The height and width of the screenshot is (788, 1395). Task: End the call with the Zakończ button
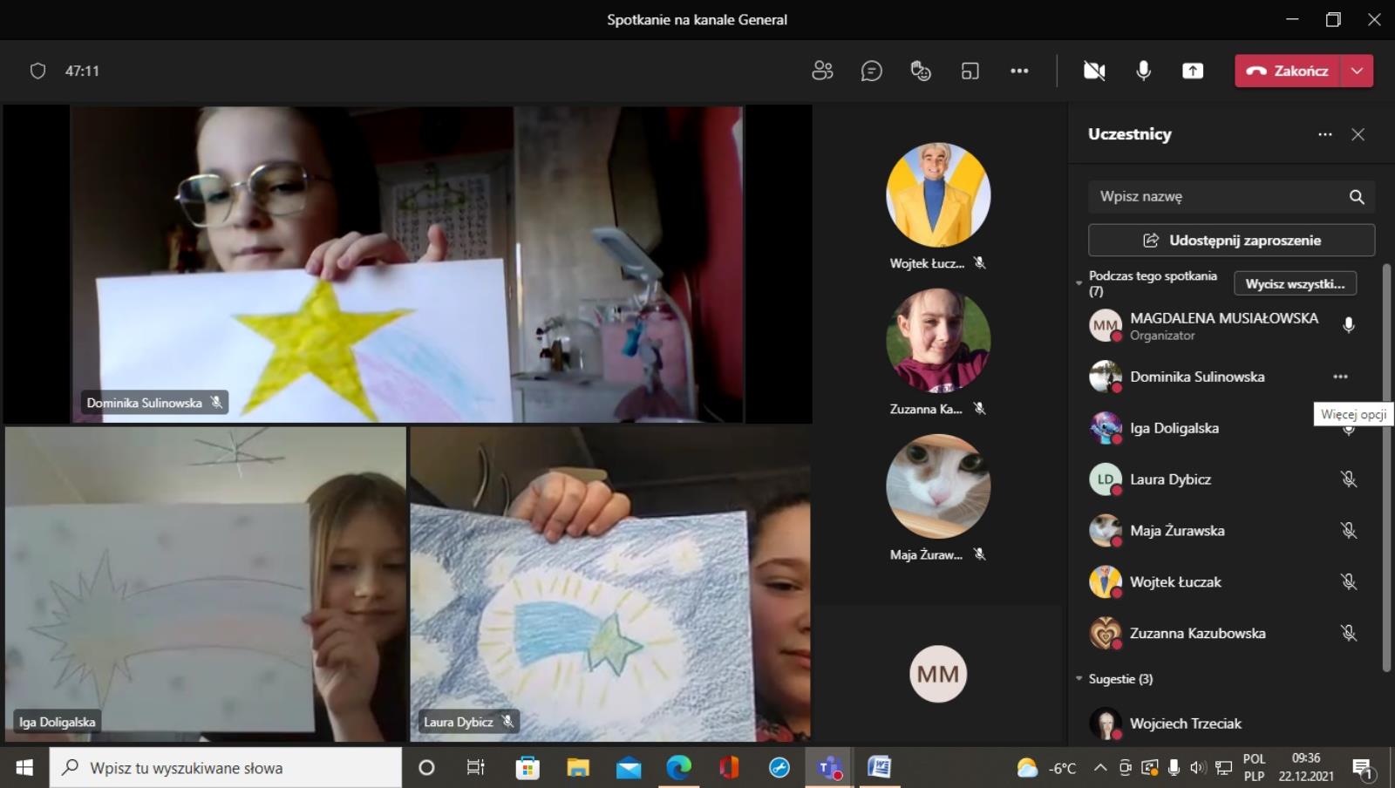click(1288, 71)
